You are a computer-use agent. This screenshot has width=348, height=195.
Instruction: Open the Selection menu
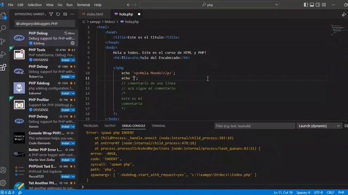[34, 5]
